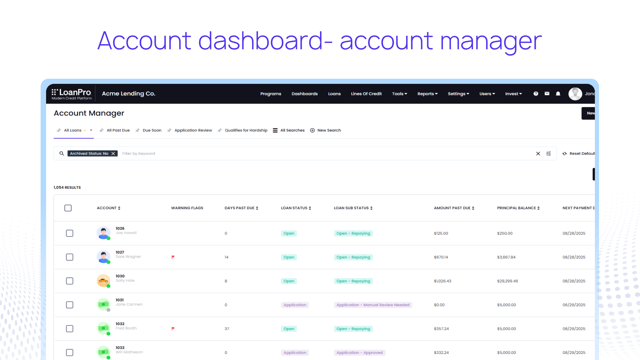Viewport: 640px width, 360px height.
Task: Check the row checkbox for Jane Carmen
Action: [x=69, y=305]
